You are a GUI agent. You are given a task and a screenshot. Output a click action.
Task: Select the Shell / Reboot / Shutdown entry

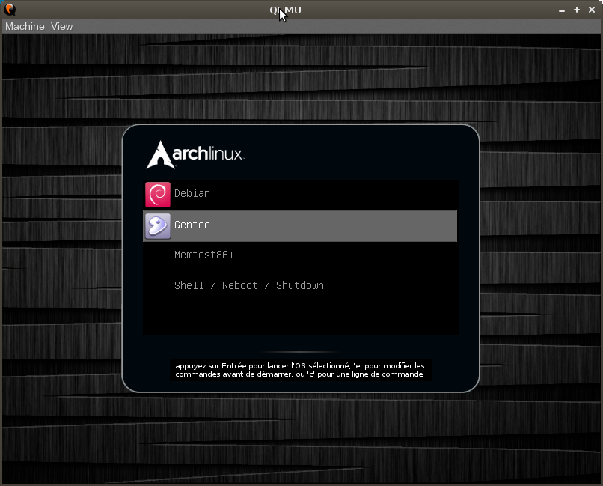tap(300, 285)
